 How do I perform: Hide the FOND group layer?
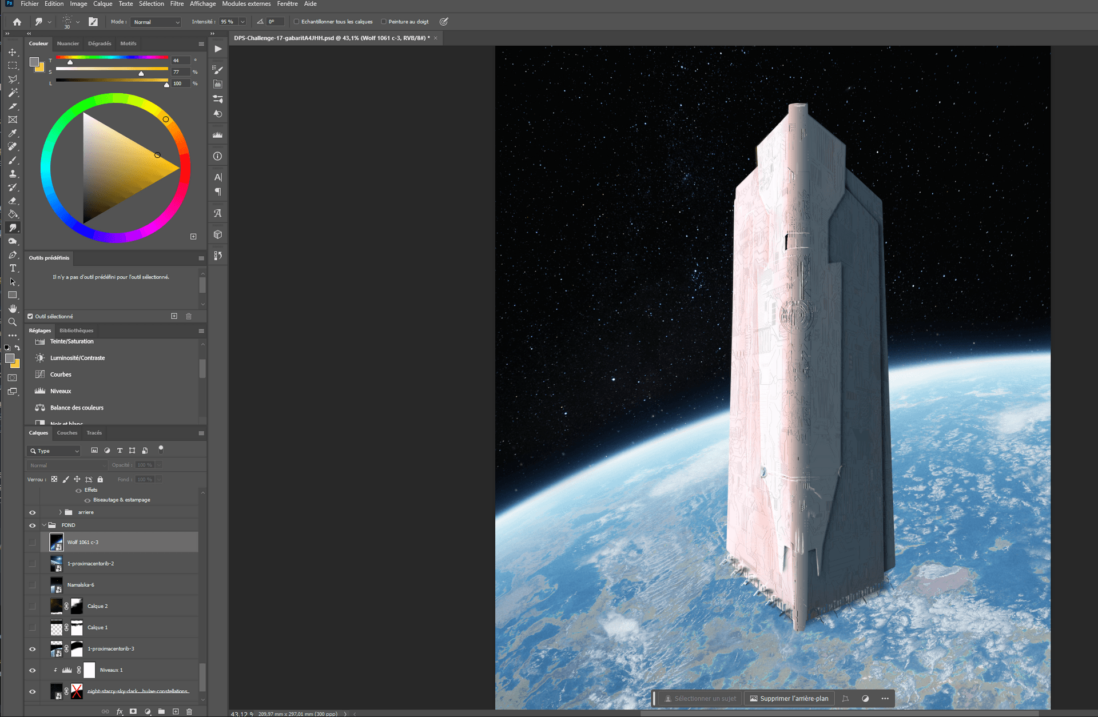33,525
